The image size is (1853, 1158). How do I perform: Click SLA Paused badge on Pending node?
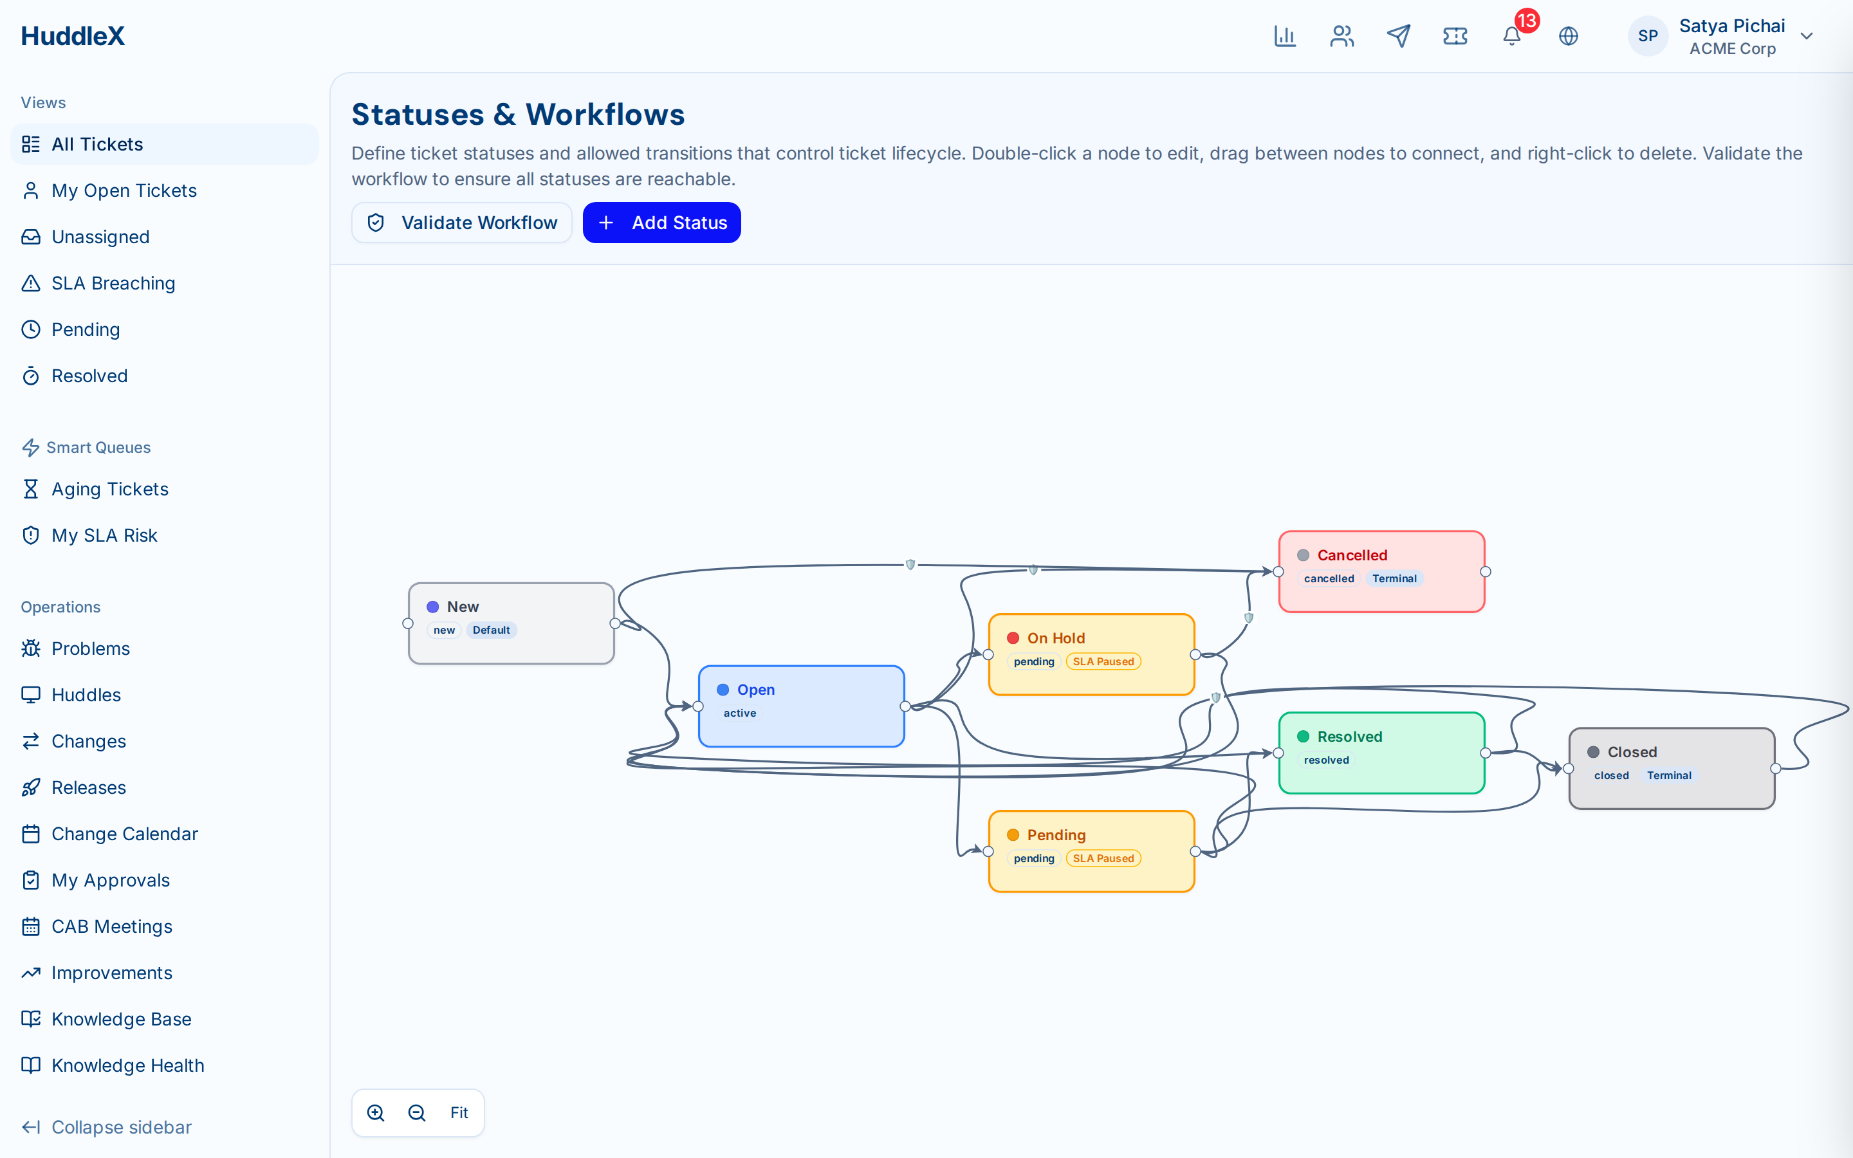[1103, 859]
